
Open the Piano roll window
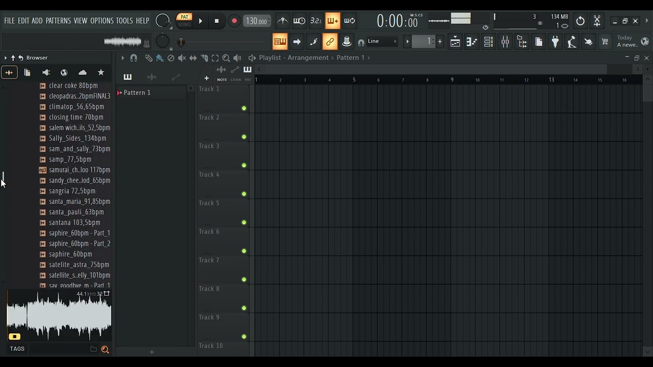click(x=472, y=42)
